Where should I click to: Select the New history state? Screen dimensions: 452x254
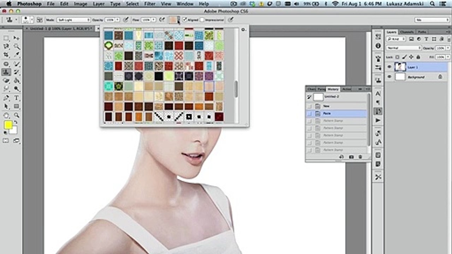[x=336, y=106]
